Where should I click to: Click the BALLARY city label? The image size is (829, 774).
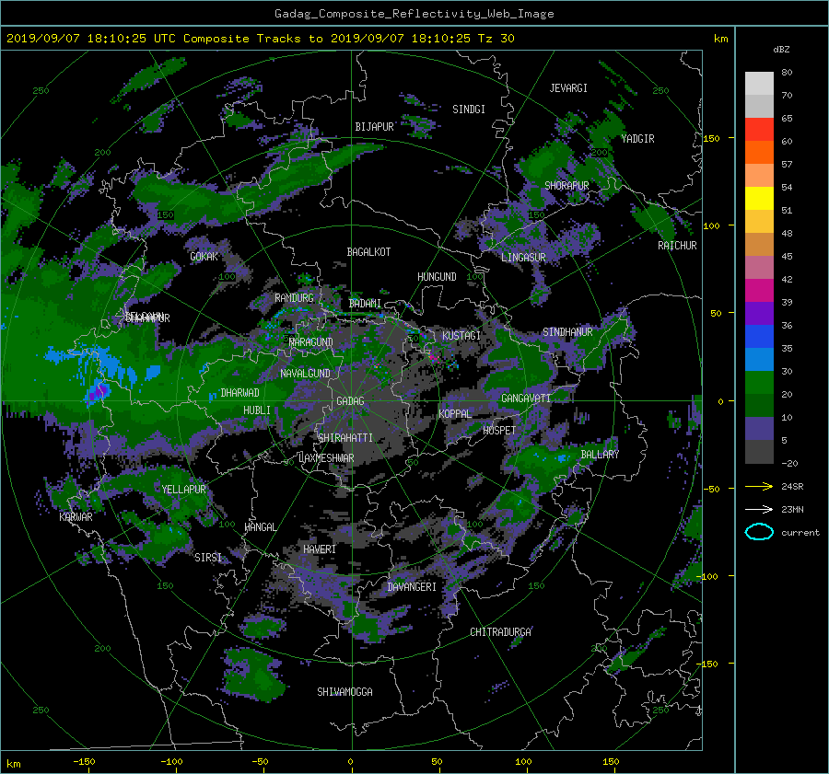600,455
